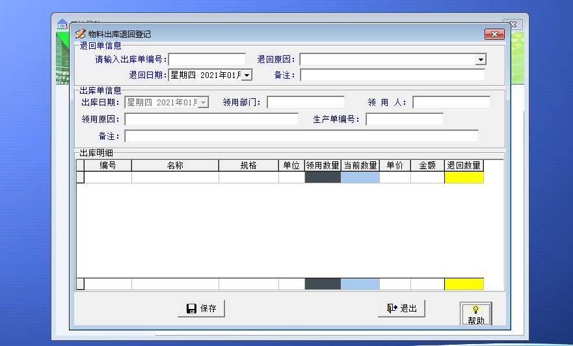This screenshot has width=573, height=346.
Task: Click the yellow 退回数量 cell in the footer row
Action: pos(464,284)
